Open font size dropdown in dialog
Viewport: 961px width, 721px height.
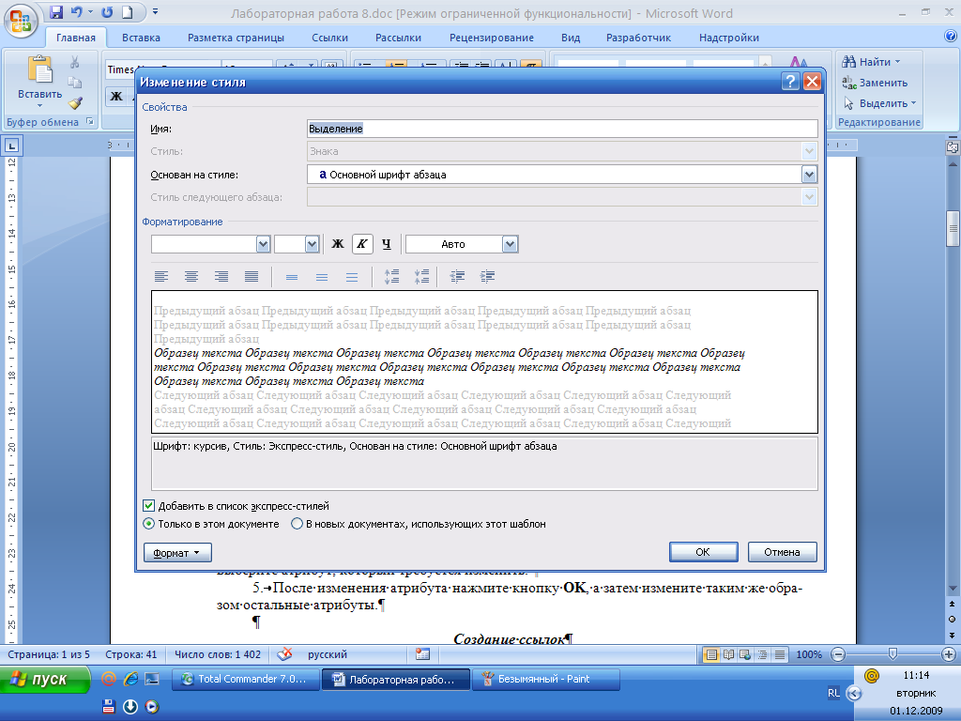pos(312,244)
